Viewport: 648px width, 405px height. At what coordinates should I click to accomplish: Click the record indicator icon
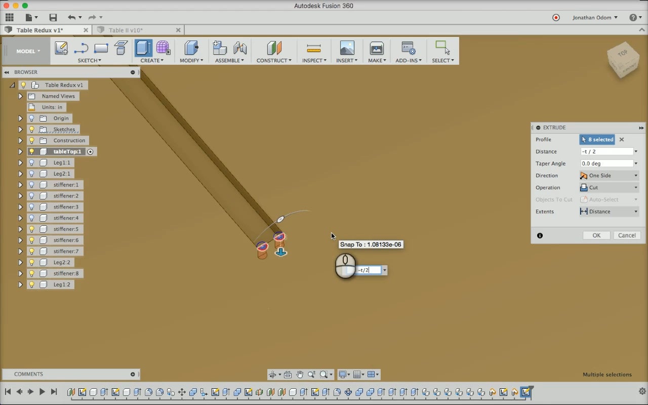coord(556,17)
